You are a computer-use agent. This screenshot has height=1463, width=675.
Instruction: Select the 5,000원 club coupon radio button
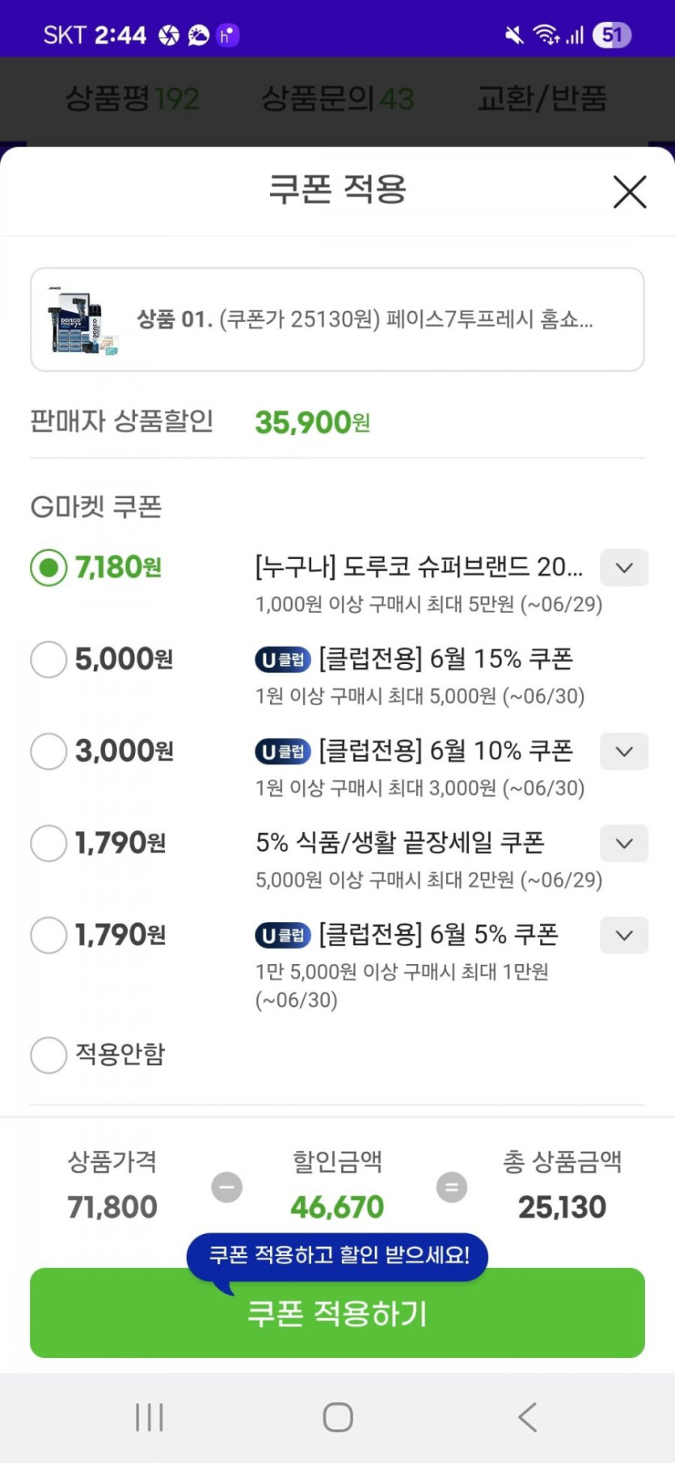(49, 659)
